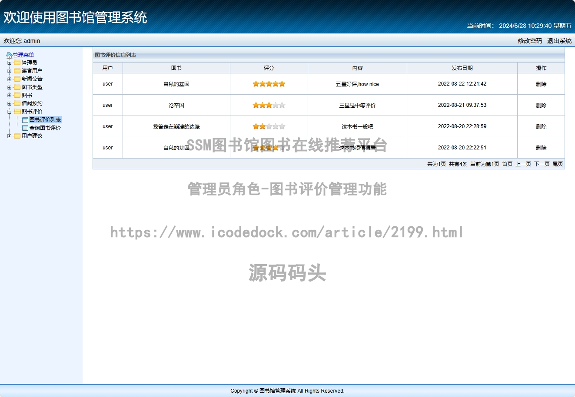The image size is (575, 397).
Task: Click review content 五星好评,how nice
Action: [x=357, y=84]
